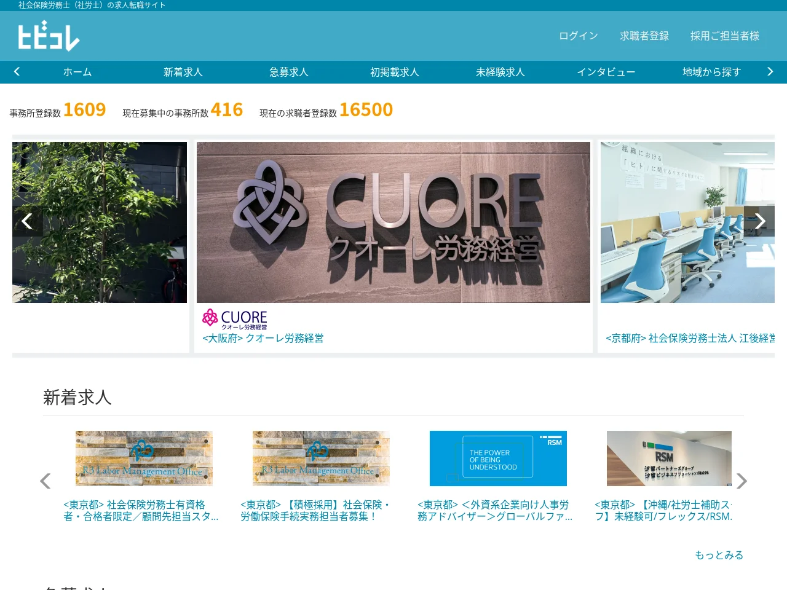Image resolution: width=787 pixels, height=590 pixels.
Task: Click the nav bar right arrow
Action: tap(770, 72)
